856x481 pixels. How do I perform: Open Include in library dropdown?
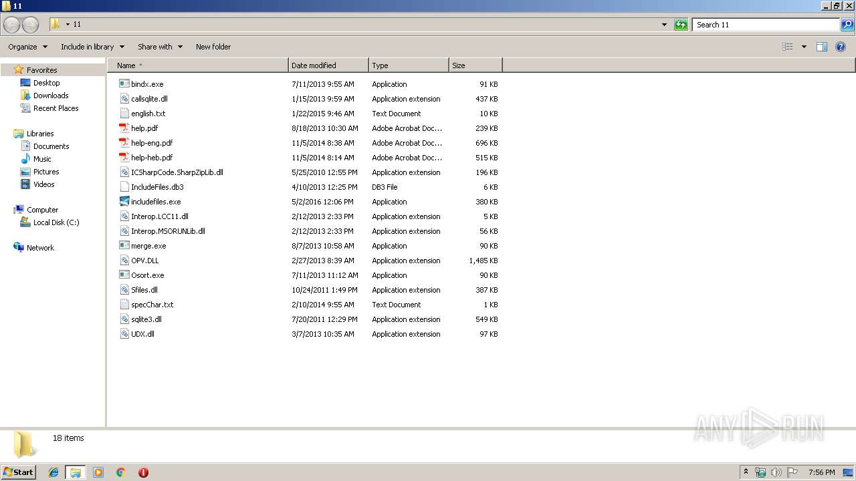point(92,47)
